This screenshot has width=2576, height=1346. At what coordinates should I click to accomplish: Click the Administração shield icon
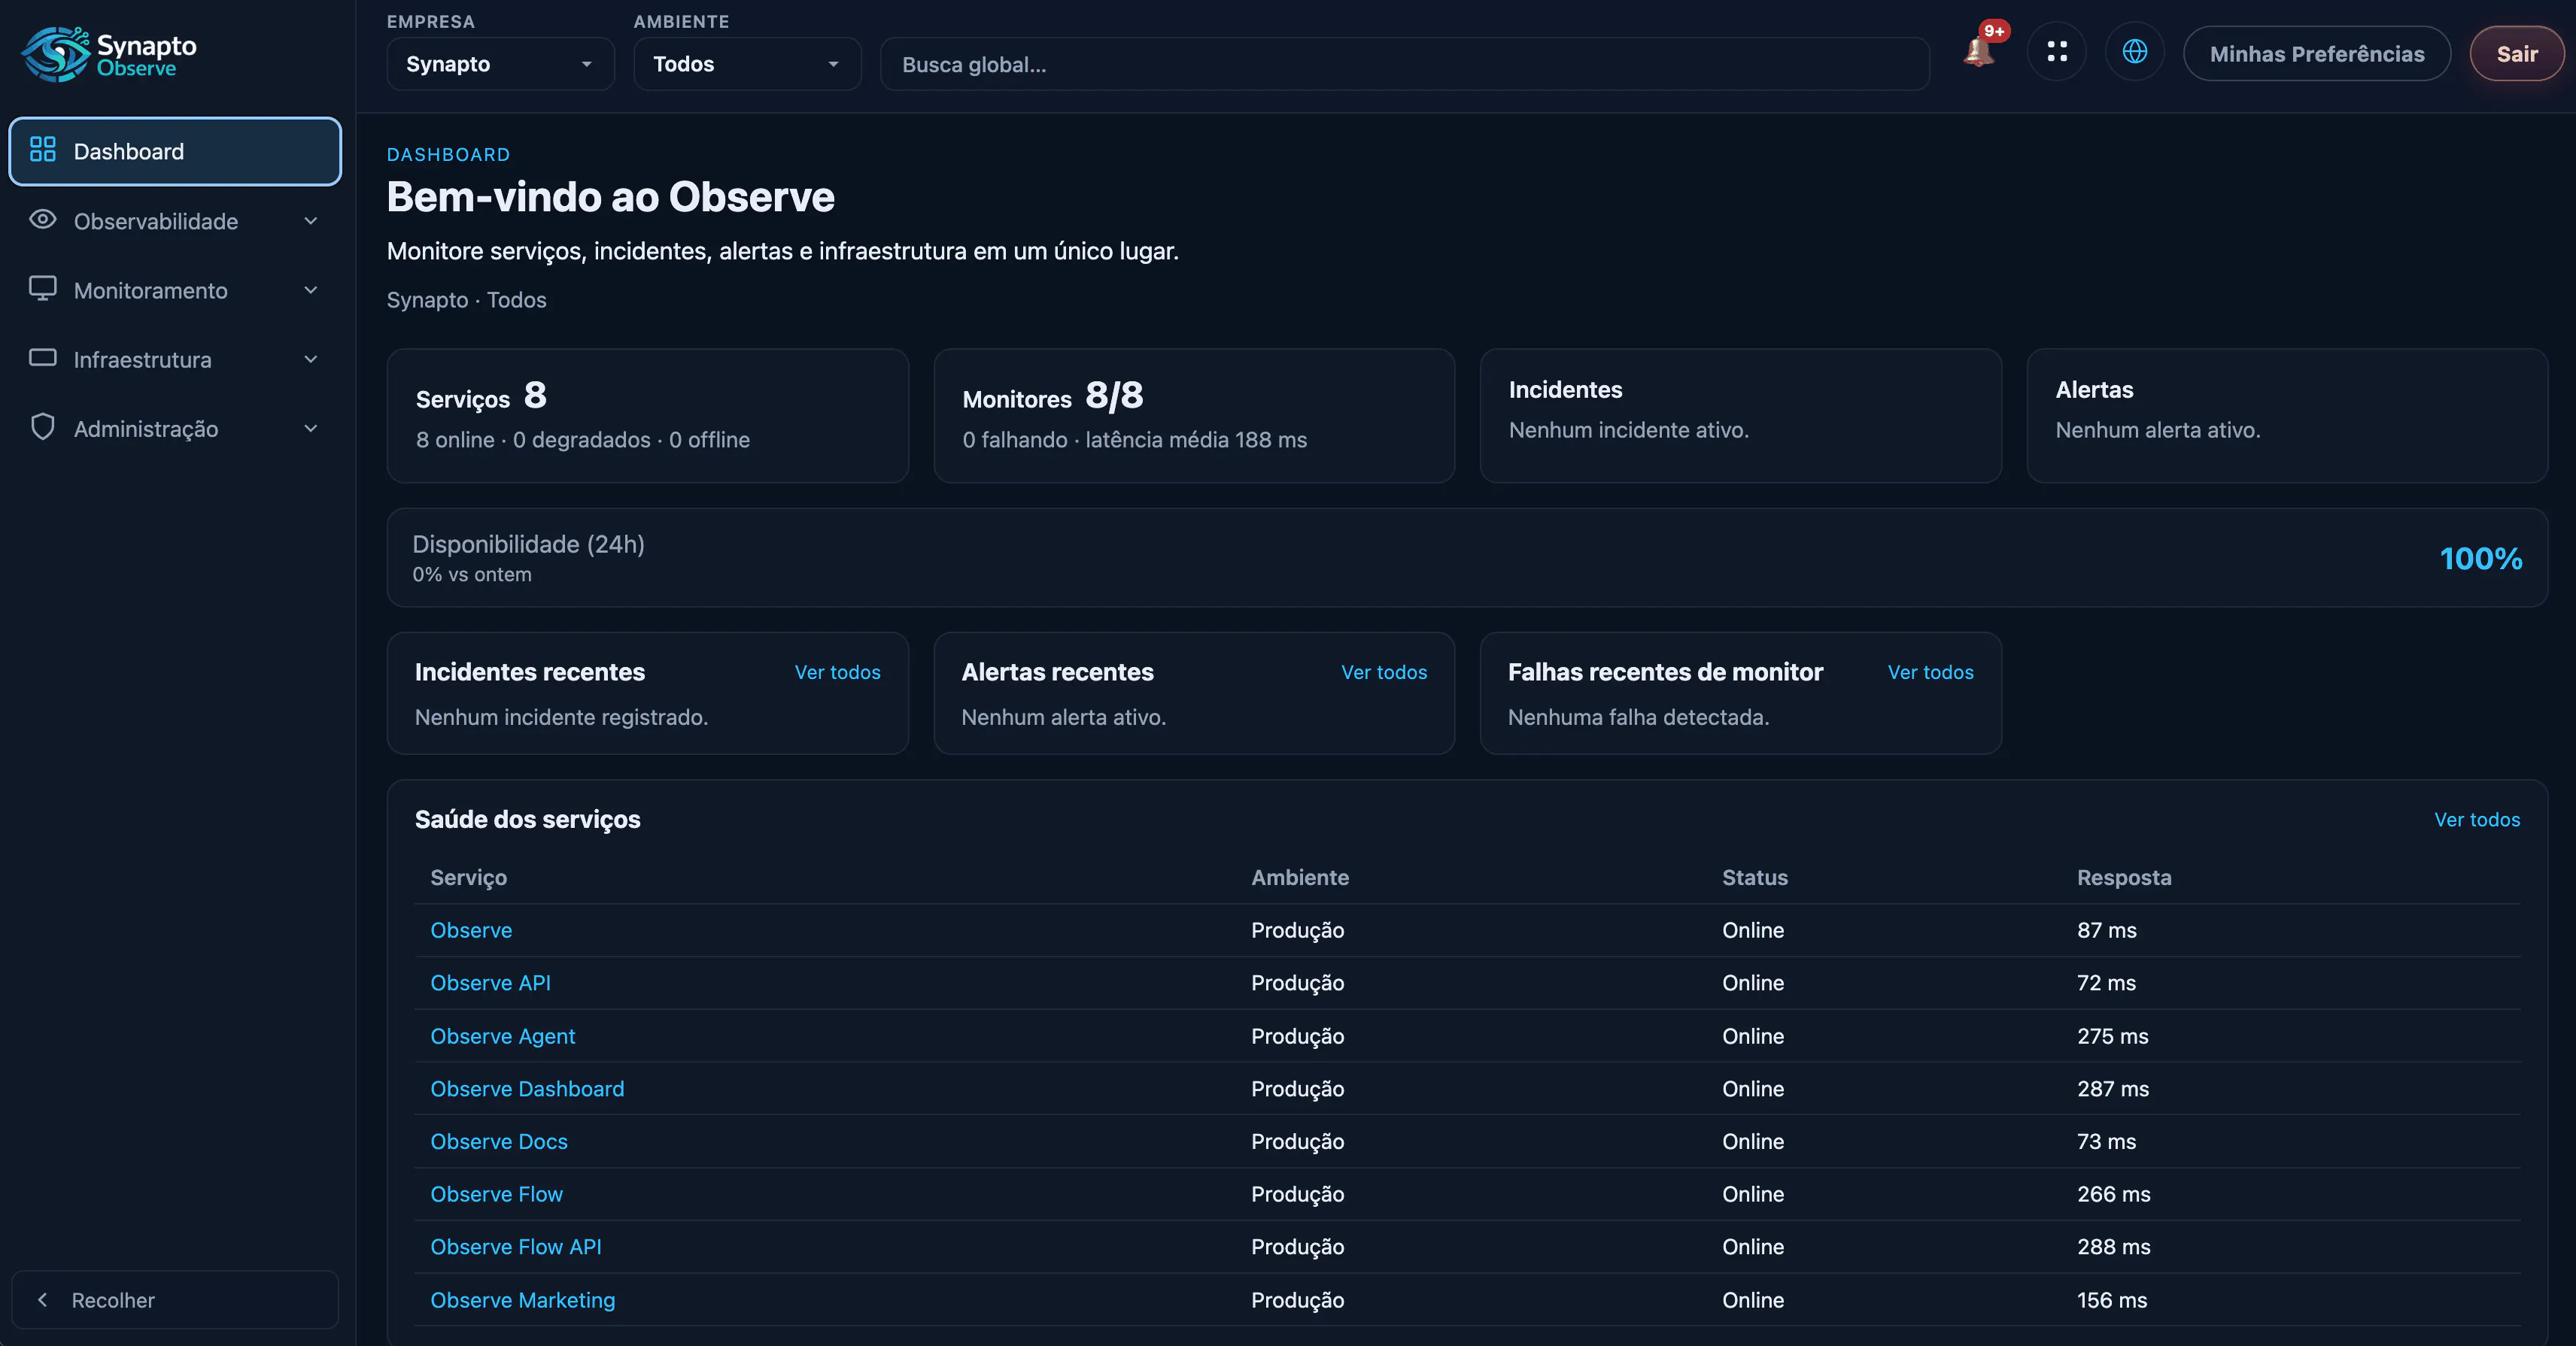coord(43,428)
